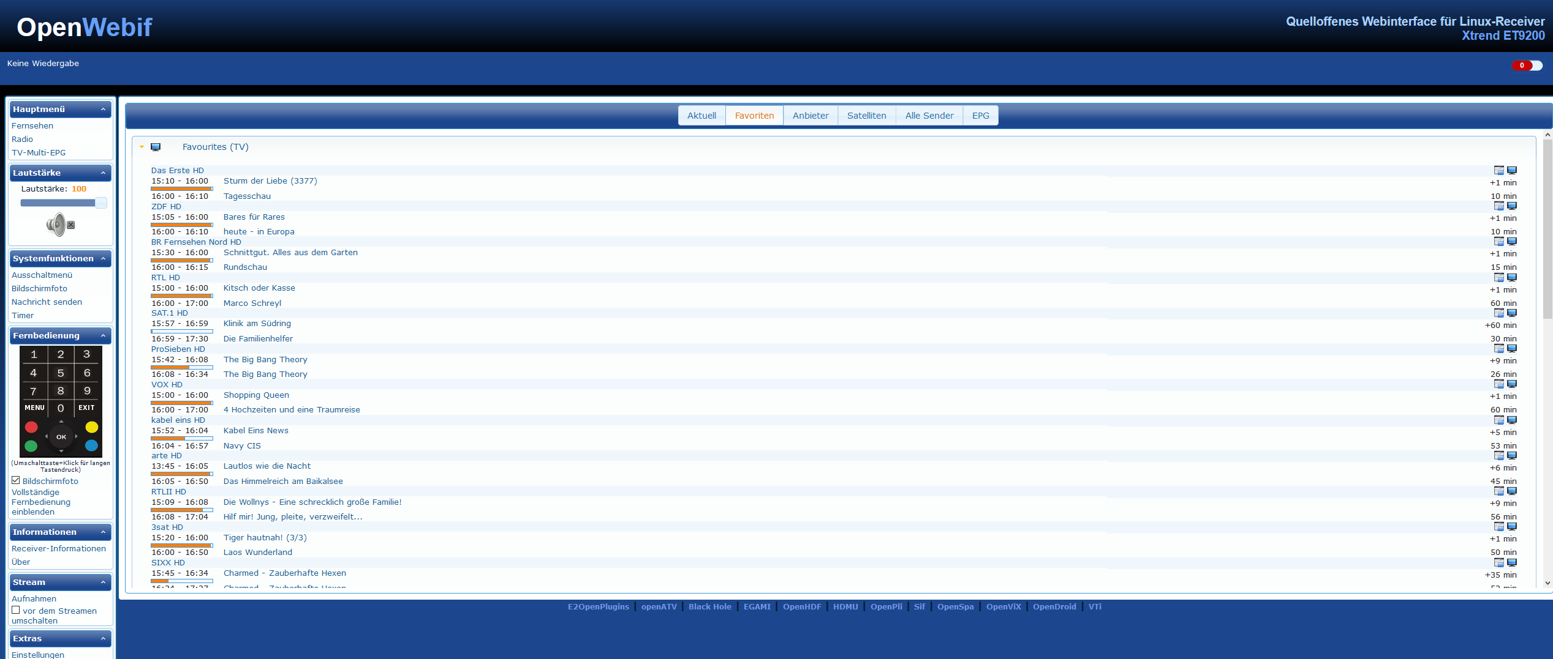
Task: Open the TV-Multi-EPG link
Action: point(39,153)
